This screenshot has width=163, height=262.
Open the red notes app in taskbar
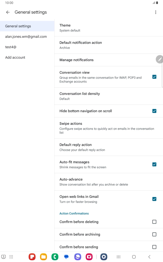coord(32,257)
